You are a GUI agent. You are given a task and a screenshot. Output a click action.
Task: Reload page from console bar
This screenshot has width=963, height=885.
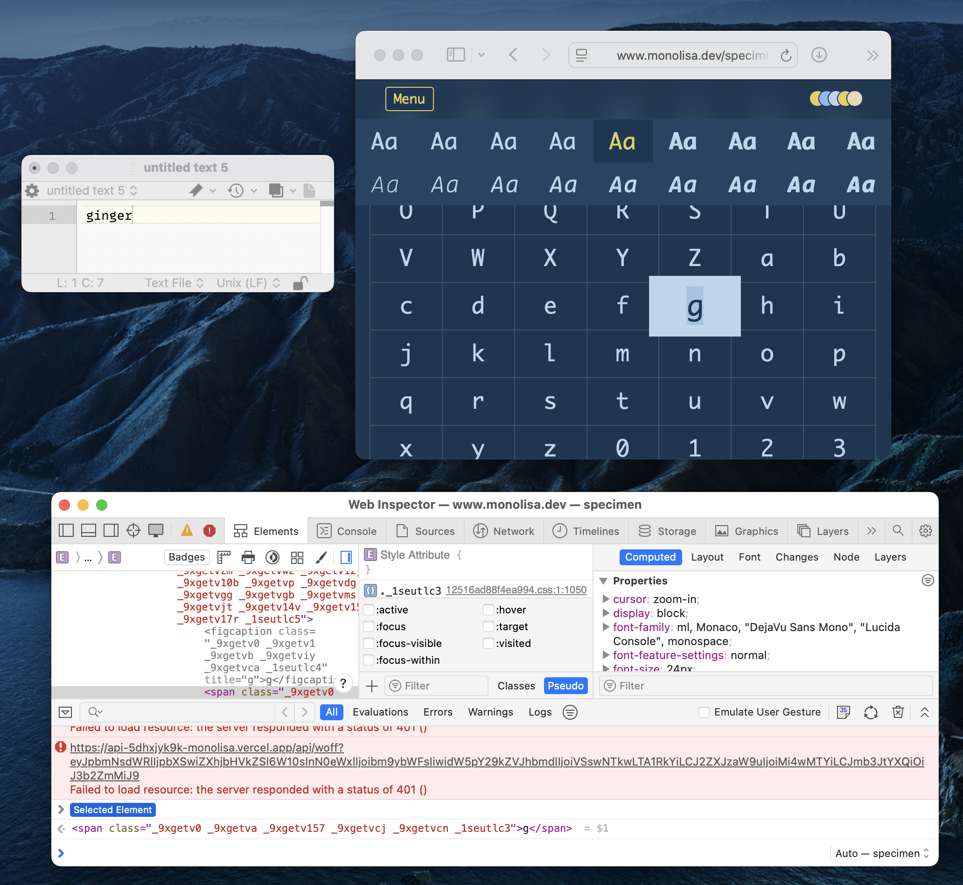point(871,712)
